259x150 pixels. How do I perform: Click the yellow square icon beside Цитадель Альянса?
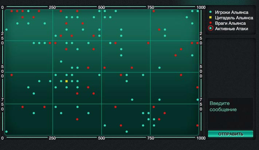[211, 17]
